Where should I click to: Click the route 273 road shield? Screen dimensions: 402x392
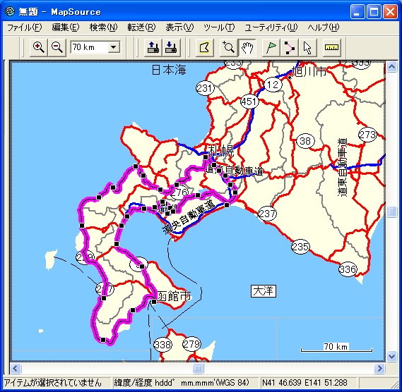click(368, 135)
